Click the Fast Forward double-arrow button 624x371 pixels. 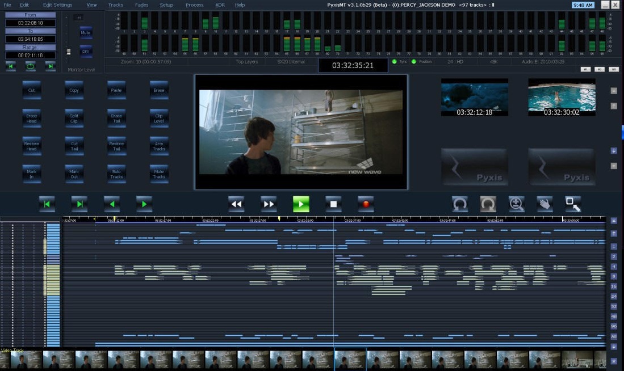click(269, 204)
